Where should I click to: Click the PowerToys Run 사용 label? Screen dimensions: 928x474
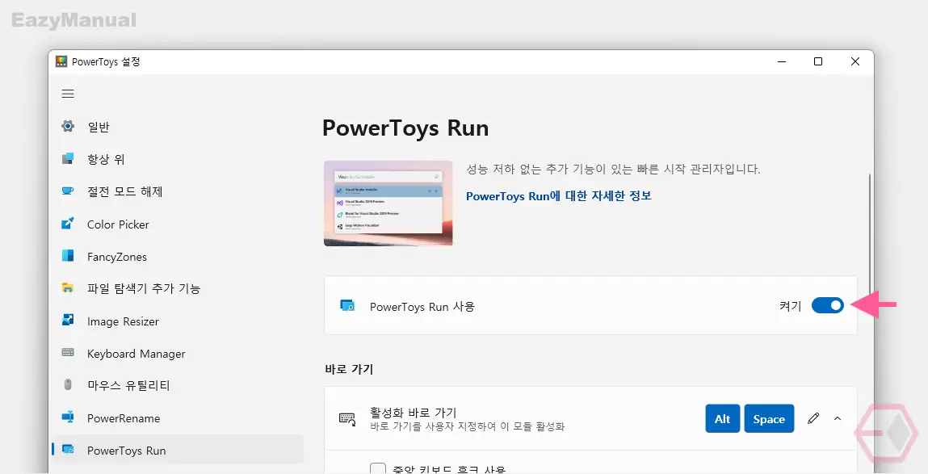click(x=422, y=307)
